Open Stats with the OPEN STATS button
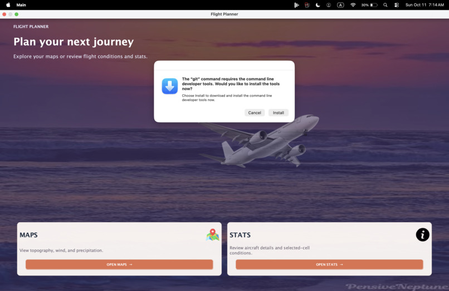The width and height of the screenshot is (449, 291). click(x=329, y=264)
